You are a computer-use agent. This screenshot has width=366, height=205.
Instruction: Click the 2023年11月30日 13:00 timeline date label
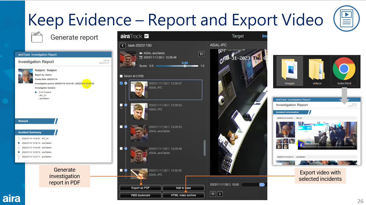pos(224,185)
